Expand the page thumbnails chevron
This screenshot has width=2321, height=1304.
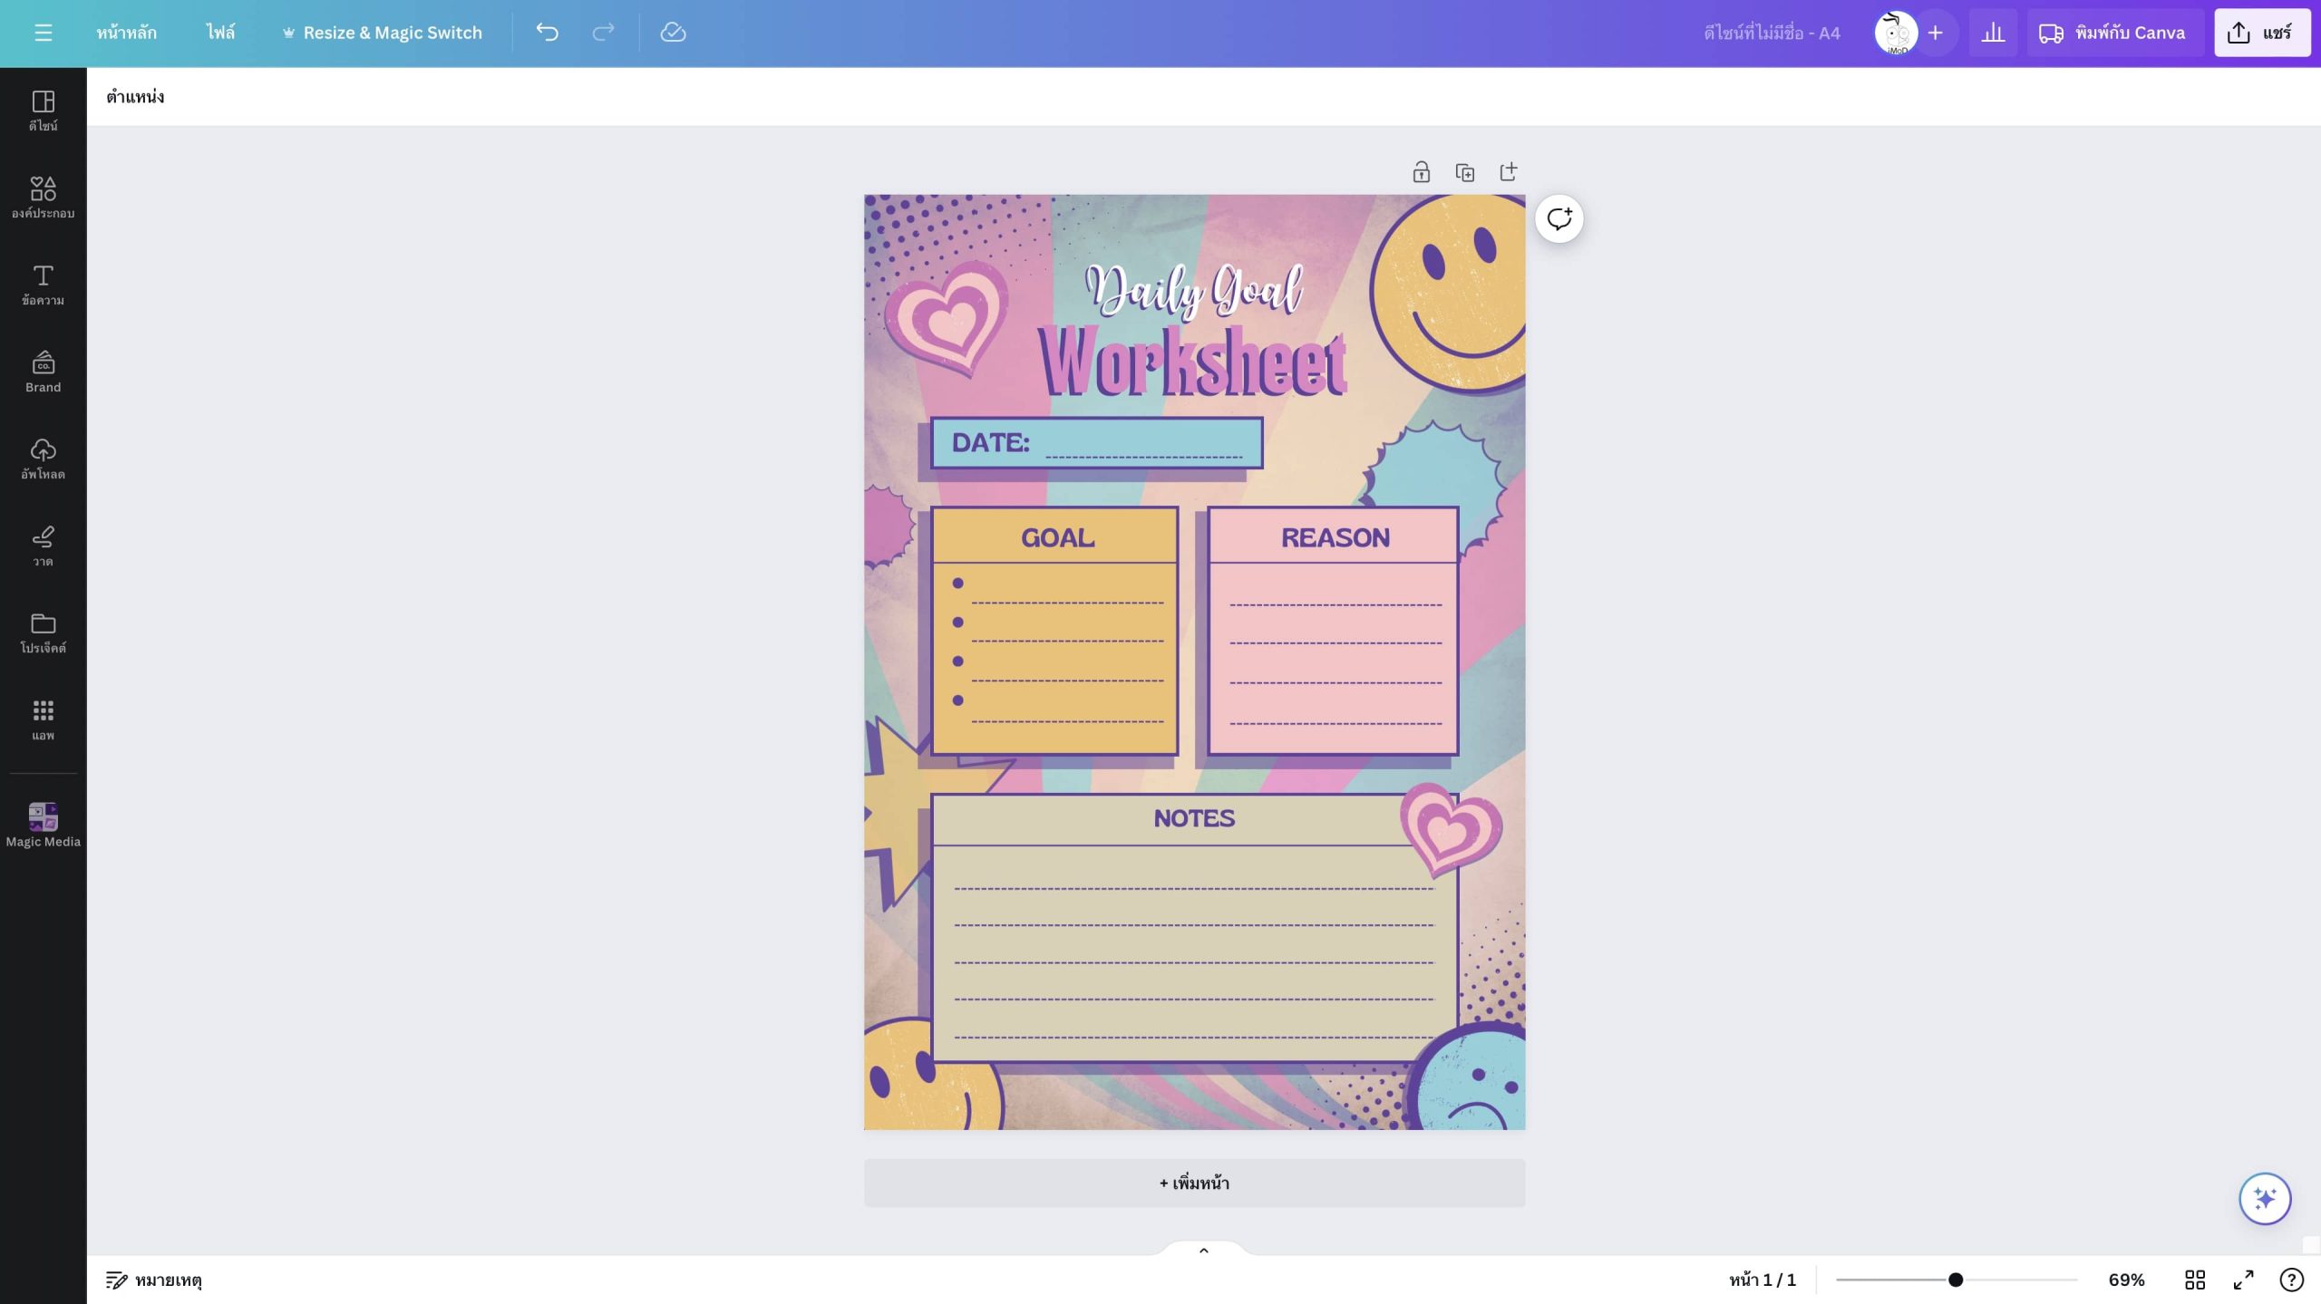[1204, 1251]
